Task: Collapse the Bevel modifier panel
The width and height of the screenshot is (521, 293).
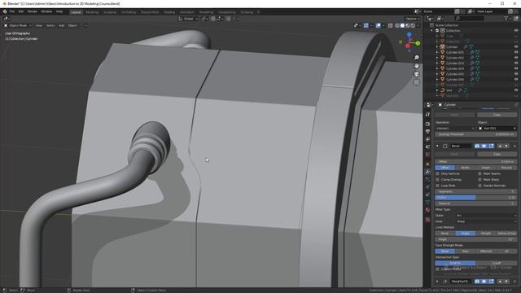Action: coord(437,146)
